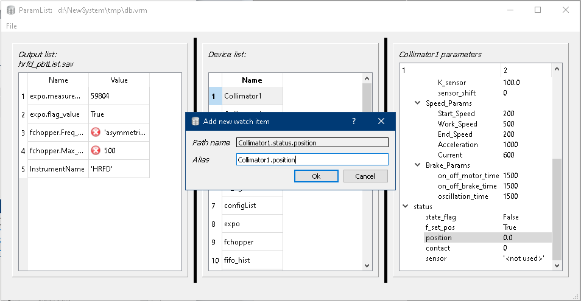Click the question mark help button in dialog
Image resolution: width=581 pixels, height=301 pixels.
click(354, 121)
